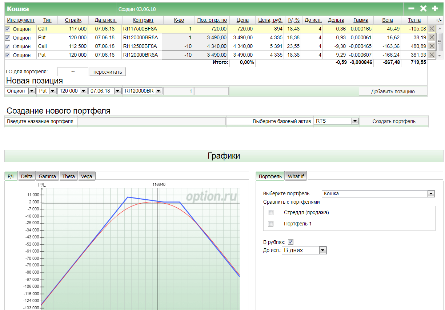Toggle the В рублях checkbox

(x=290, y=242)
